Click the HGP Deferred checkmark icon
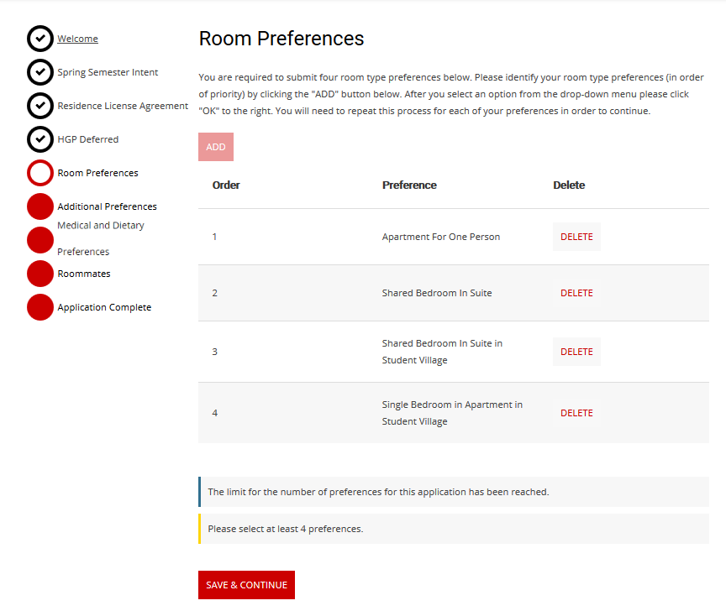 40,139
